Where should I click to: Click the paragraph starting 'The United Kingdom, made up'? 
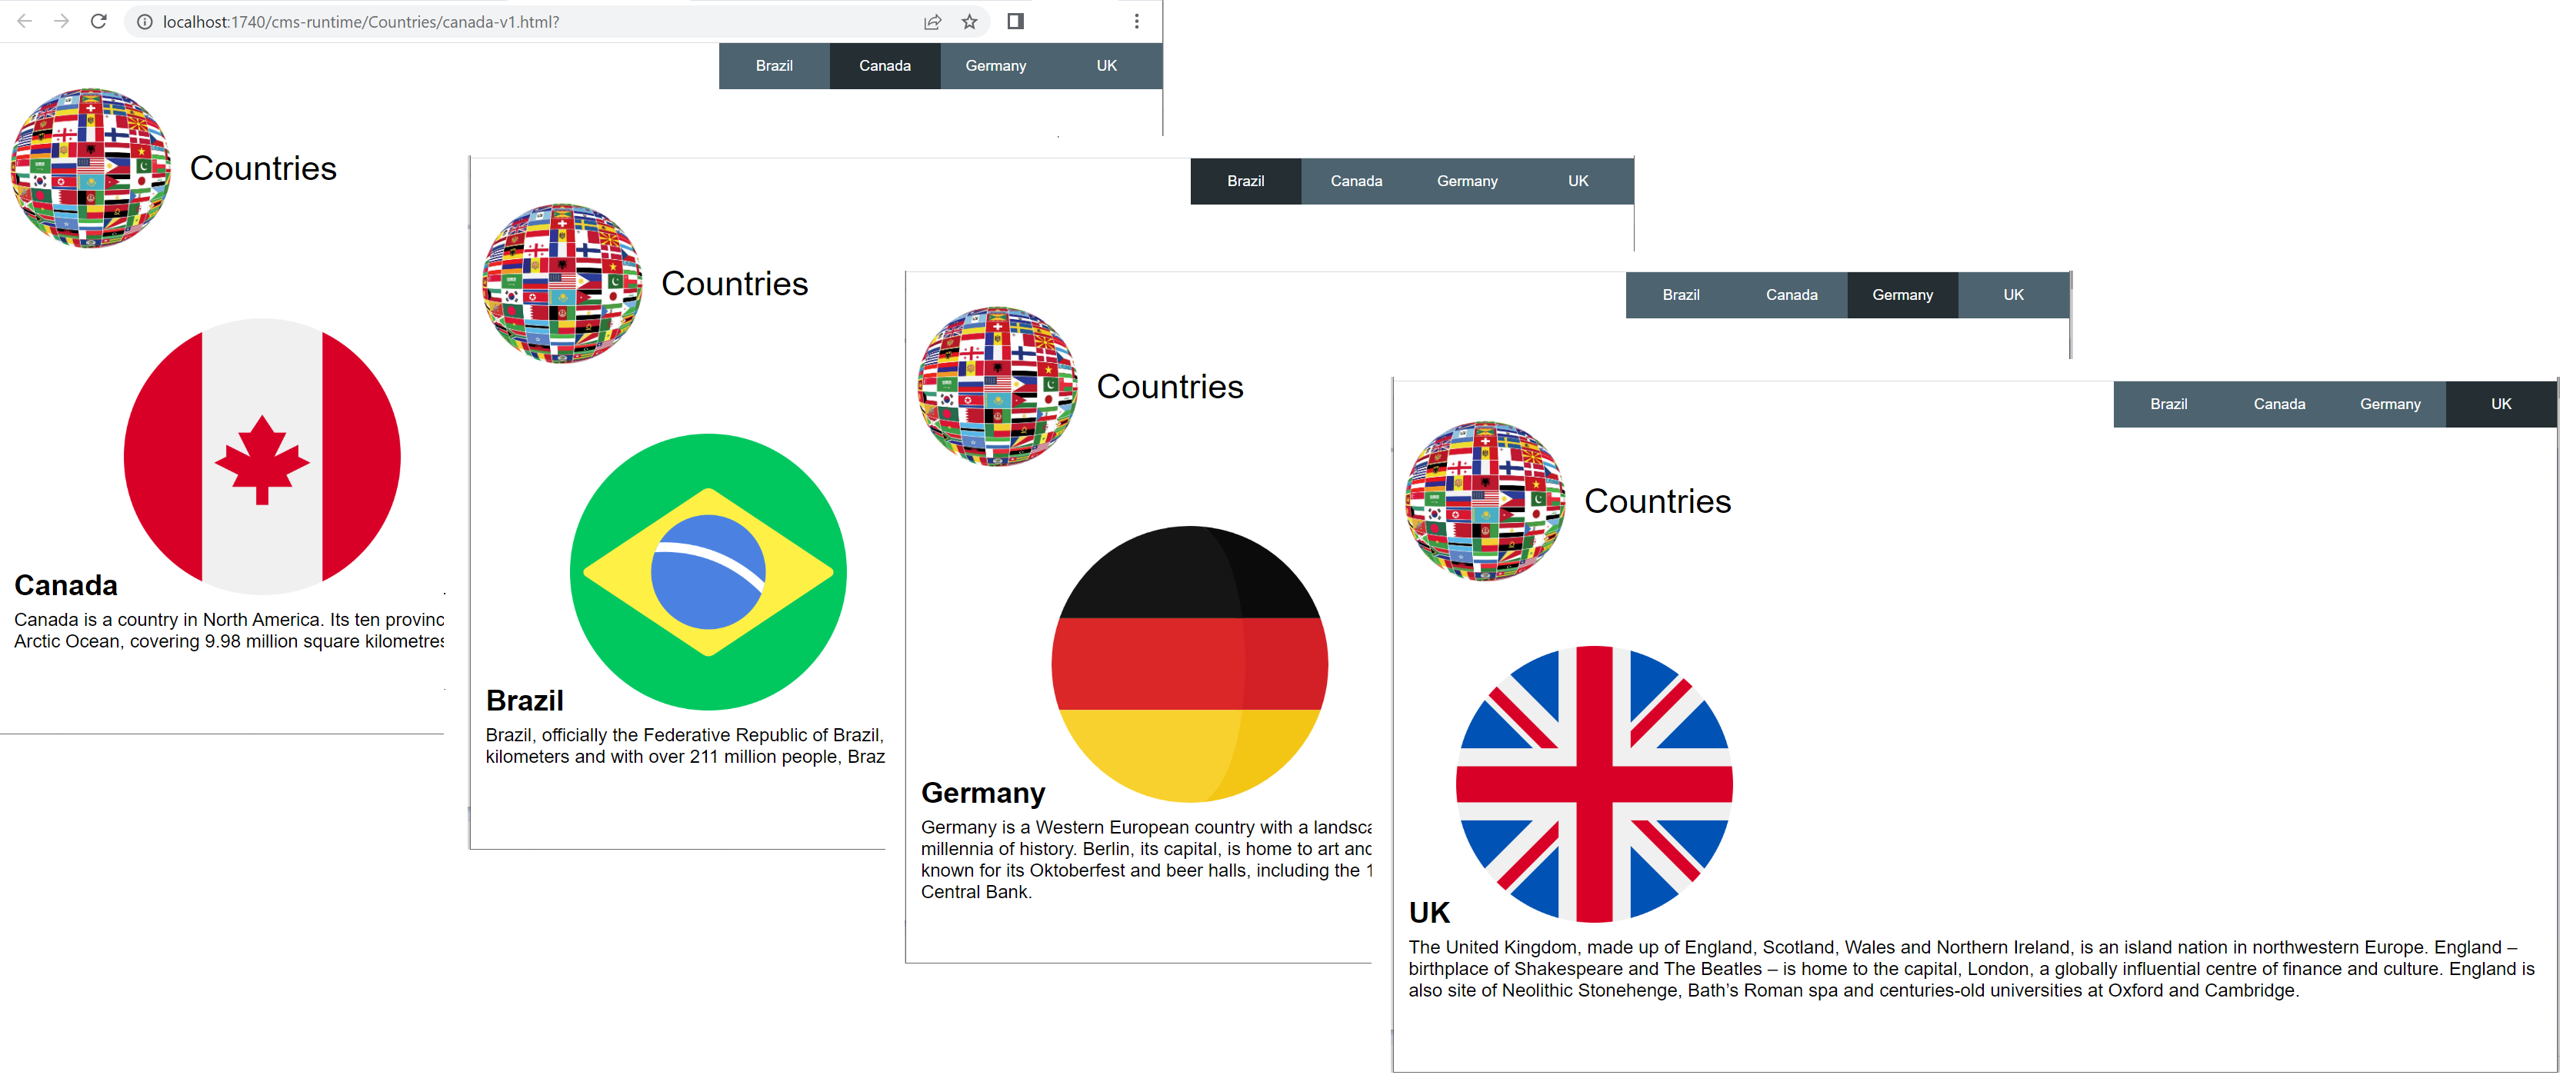(1972, 969)
